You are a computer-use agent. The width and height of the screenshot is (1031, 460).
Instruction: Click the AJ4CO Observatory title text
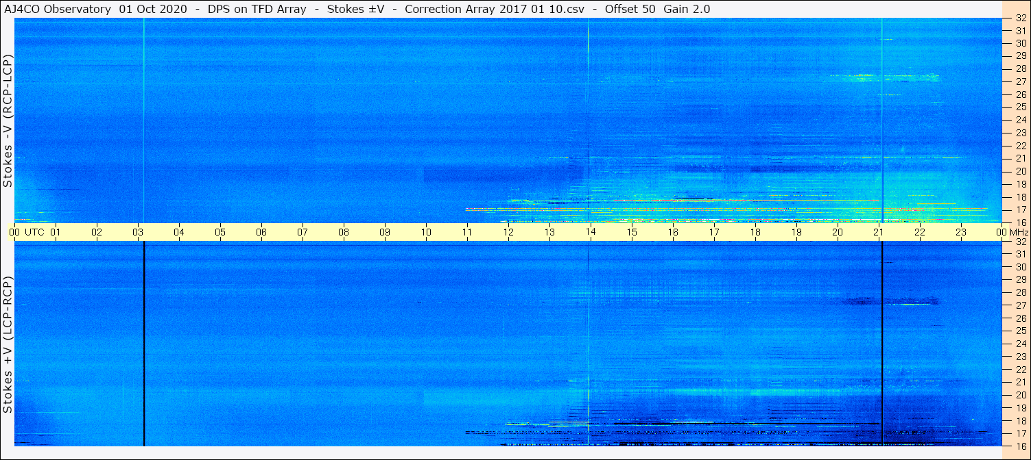pos(57,10)
